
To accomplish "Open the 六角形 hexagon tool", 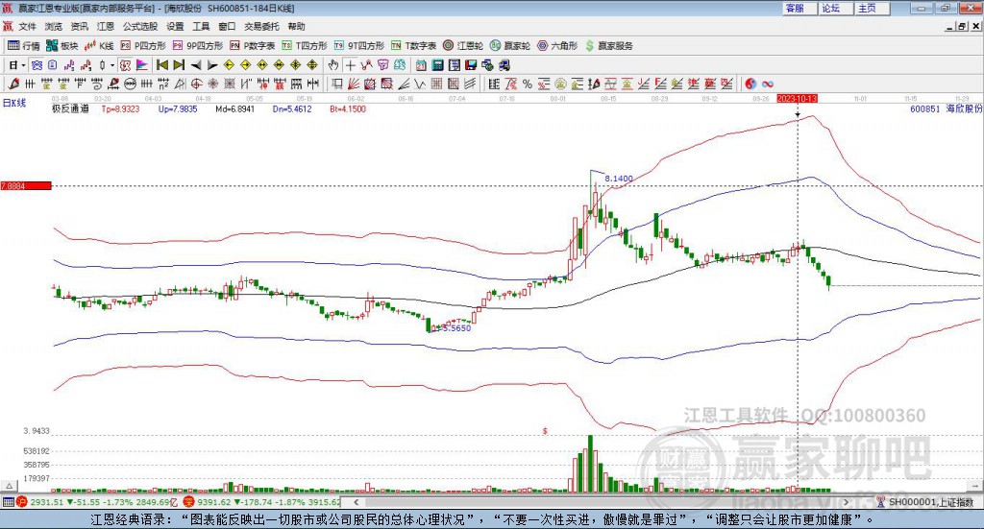I will coord(557,46).
